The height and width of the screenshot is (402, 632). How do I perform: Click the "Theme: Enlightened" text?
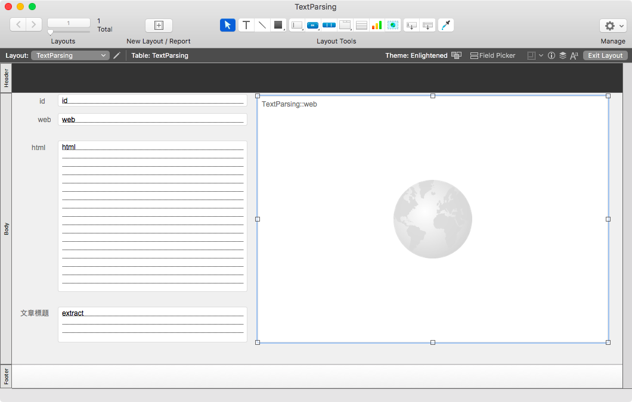click(x=416, y=55)
